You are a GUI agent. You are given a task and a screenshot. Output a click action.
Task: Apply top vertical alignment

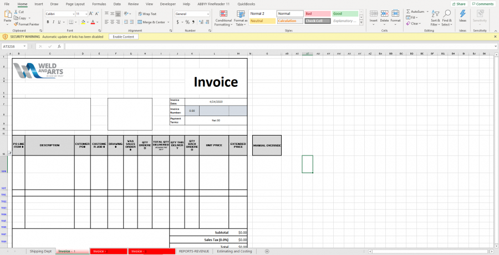(x=106, y=14)
